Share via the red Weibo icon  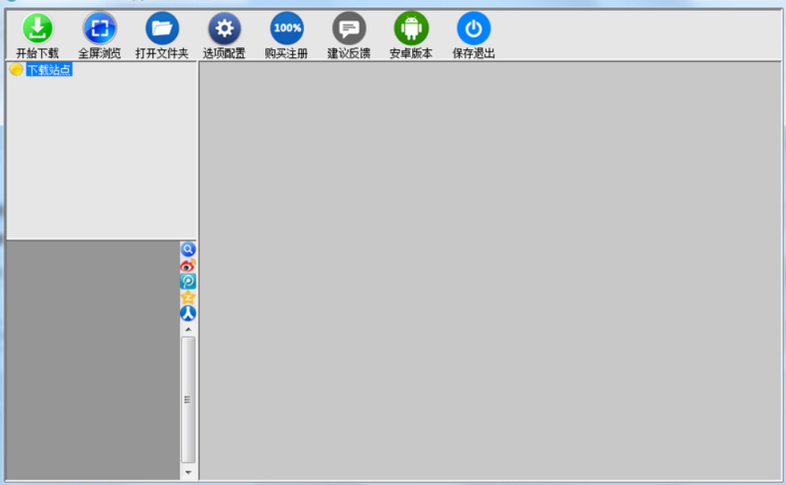pyautogui.click(x=188, y=265)
